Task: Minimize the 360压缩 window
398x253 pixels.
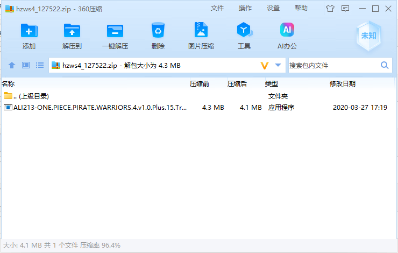Action: click(x=362, y=9)
